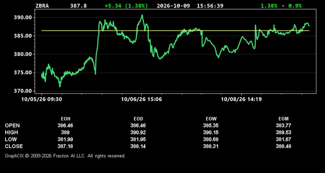325x173 pixels.
Task: Click the LOW row label
Action: pos(11,139)
